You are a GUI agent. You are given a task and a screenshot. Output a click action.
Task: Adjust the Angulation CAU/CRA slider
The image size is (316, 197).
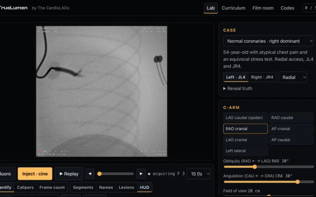[269, 182]
